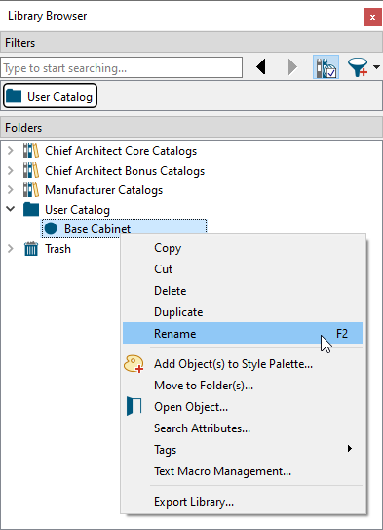
Task: Choose Open Object menu entry
Action: click(243, 407)
